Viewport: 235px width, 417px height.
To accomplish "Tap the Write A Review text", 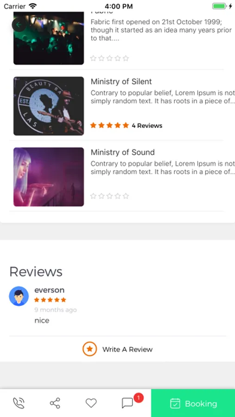I will coord(127,349).
